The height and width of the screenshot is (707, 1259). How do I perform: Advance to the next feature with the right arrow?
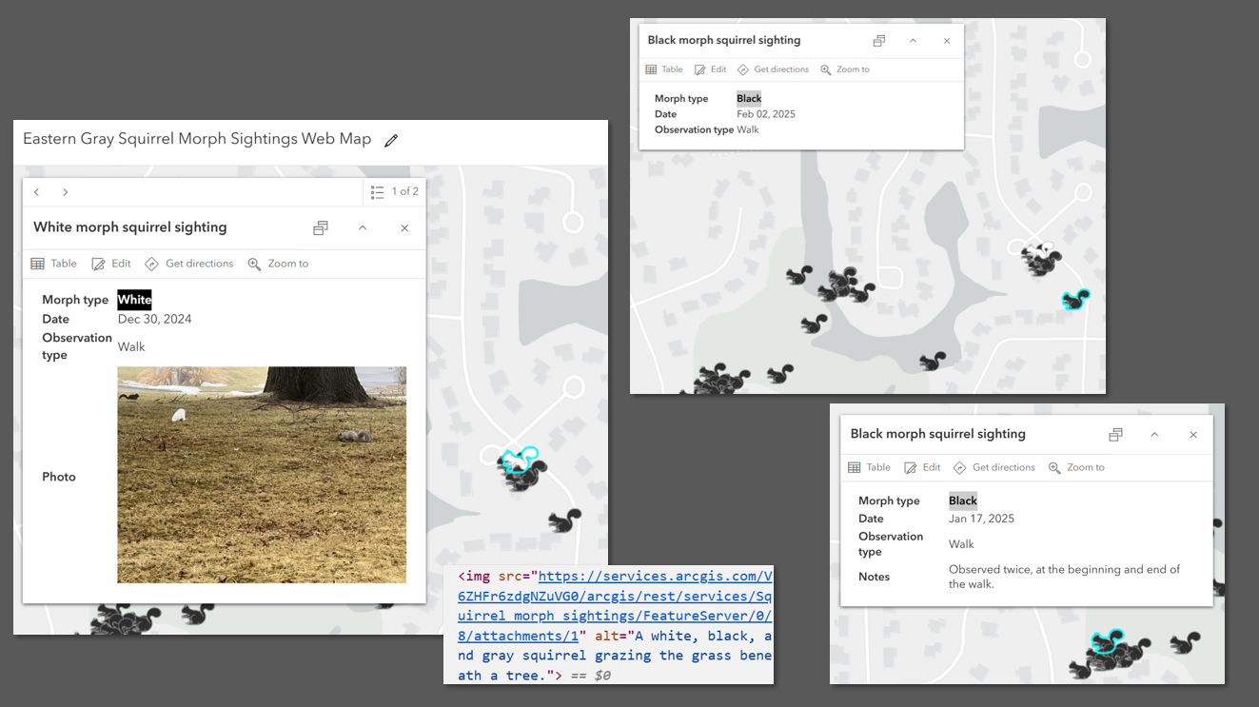[65, 191]
